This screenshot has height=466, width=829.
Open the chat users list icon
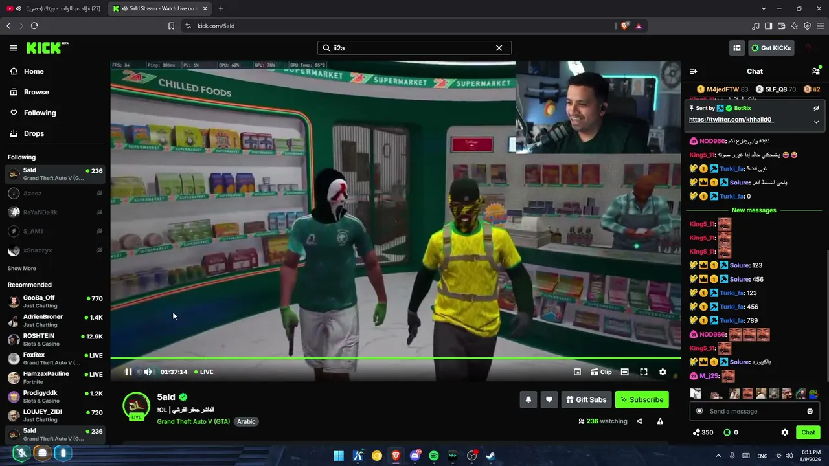[815, 71]
